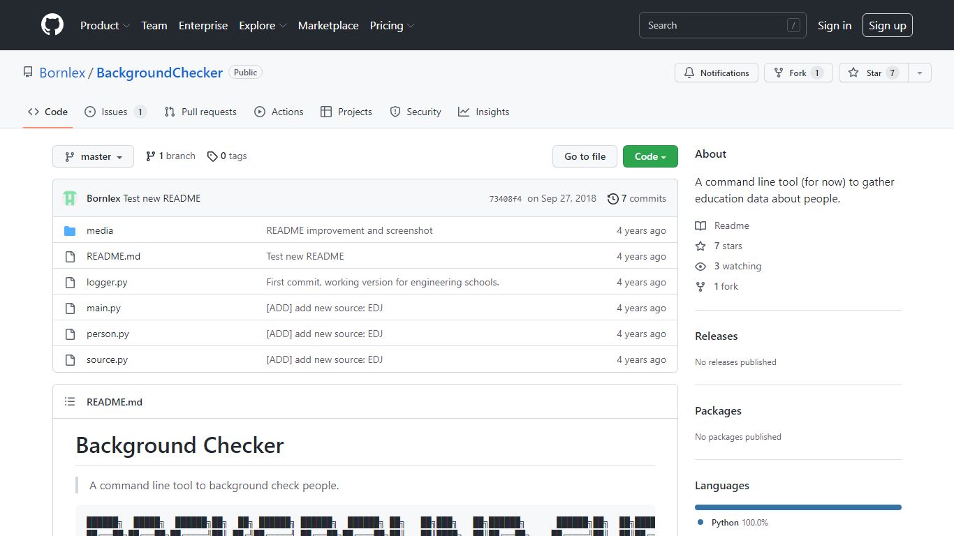Click the book icon beside Readme in About
The height and width of the screenshot is (536, 954).
(700, 225)
